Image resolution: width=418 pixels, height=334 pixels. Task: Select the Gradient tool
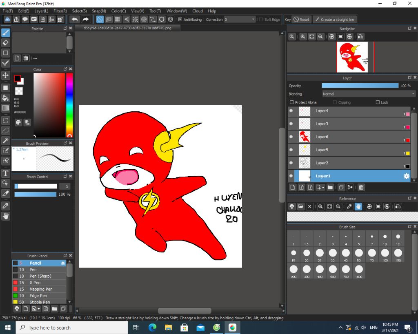pyautogui.click(x=6, y=108)
